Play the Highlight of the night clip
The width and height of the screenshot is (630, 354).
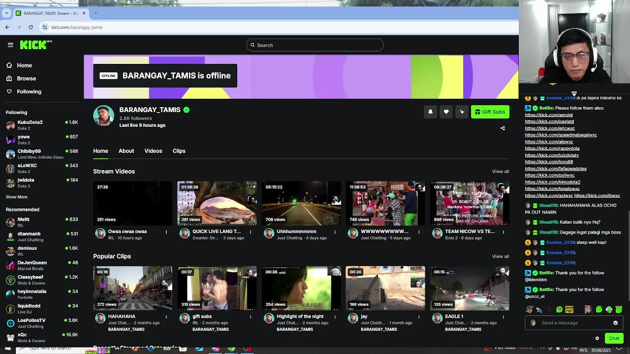pos(301,288)
